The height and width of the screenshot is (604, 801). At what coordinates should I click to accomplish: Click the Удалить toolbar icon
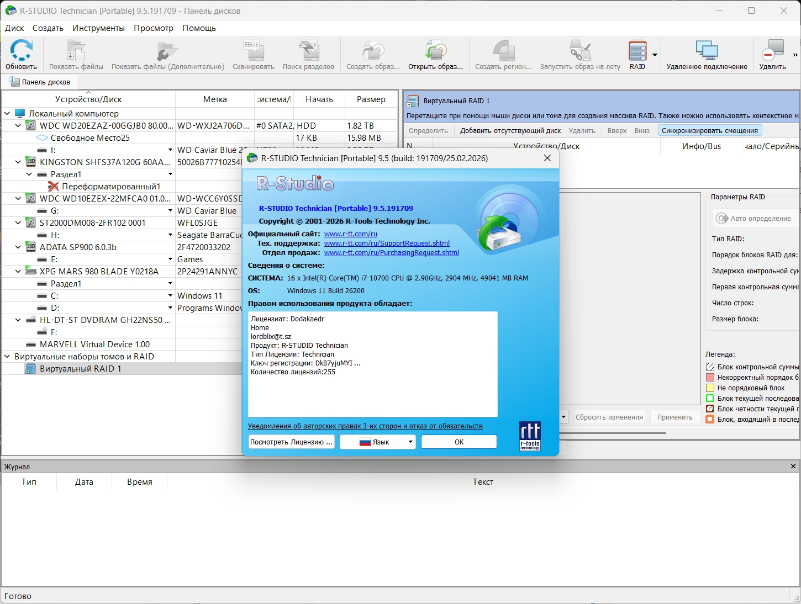[x=772, y=50]
